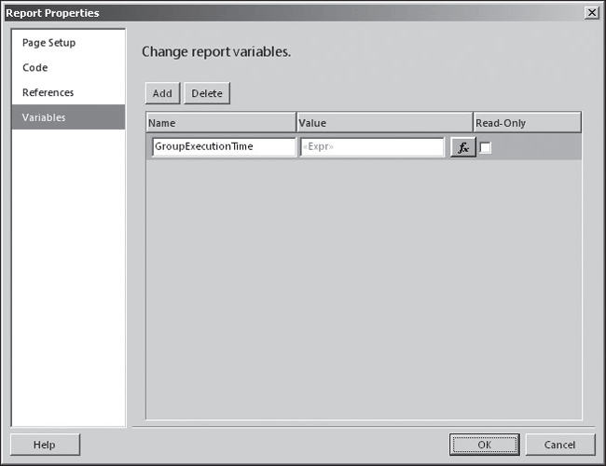Screen dimensions: 606x466
Task: Close the Report Properties window
Action: [x=592, y=13]
